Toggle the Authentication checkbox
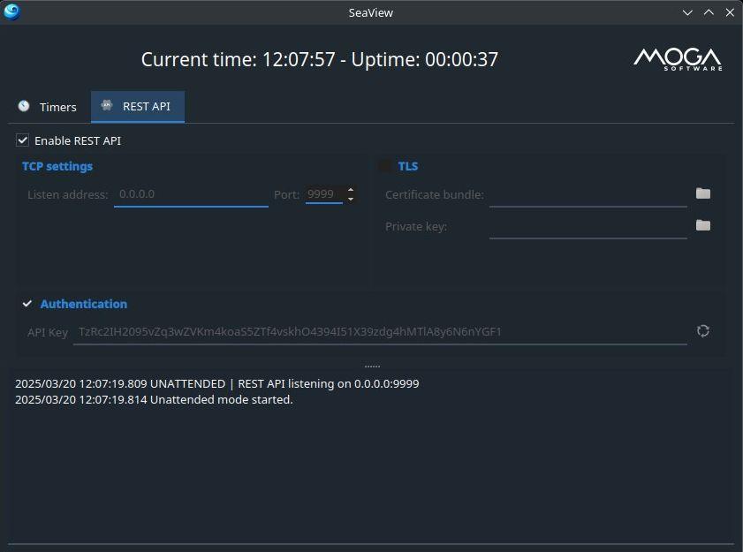This screenshot has width=743, height=552. coord(27,304)
